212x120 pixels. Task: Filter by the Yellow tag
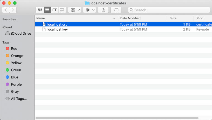click(14, 63)
